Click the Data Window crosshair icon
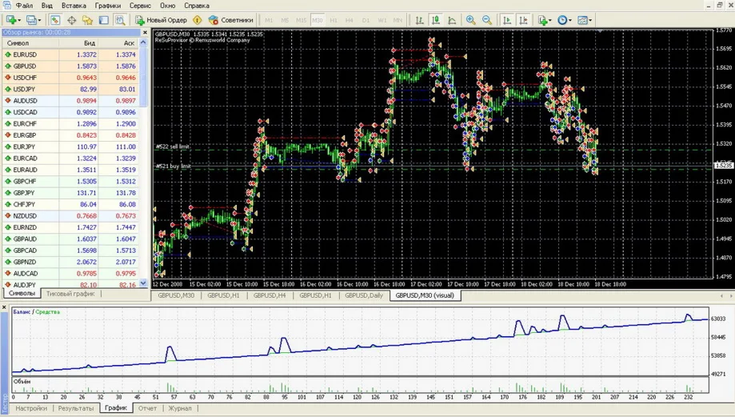 point(71,20)
